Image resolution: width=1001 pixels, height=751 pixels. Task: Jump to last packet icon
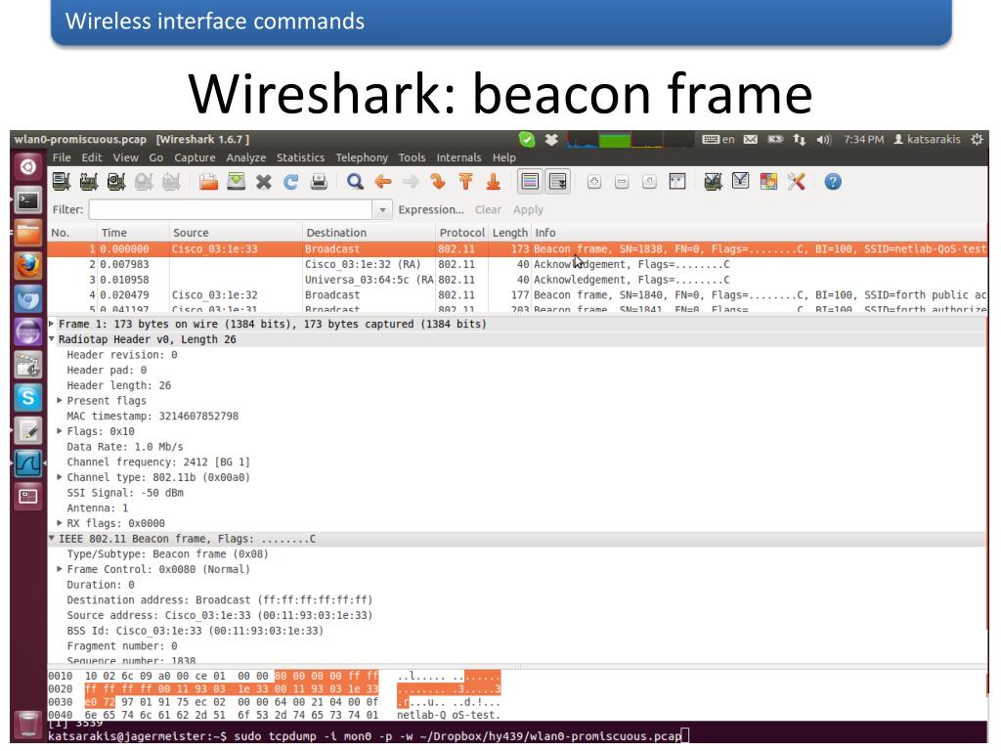tap(493, 182)
